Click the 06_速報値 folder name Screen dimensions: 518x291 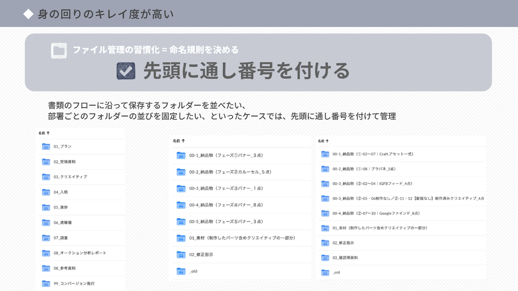point(63,223)
